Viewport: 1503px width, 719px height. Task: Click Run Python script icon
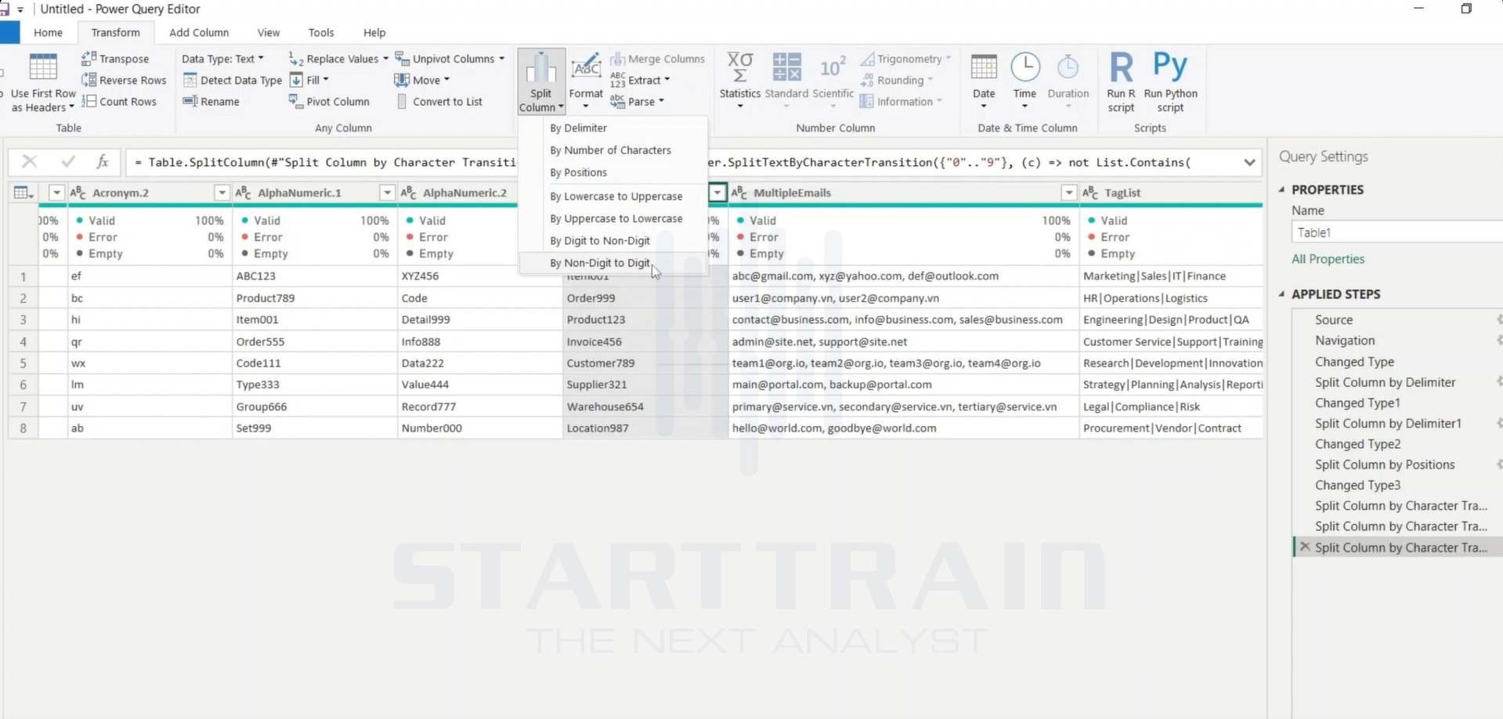click(1170, 67)
